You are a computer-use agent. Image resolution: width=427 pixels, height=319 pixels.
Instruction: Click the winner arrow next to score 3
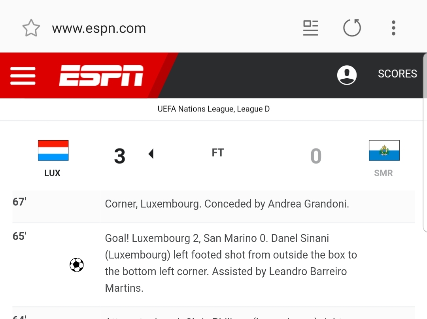point(151,153)
